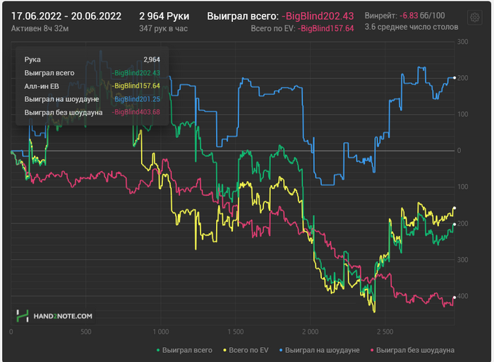
Task: Click the x-axis label '2 000'
Action: (x=311, y=332)
